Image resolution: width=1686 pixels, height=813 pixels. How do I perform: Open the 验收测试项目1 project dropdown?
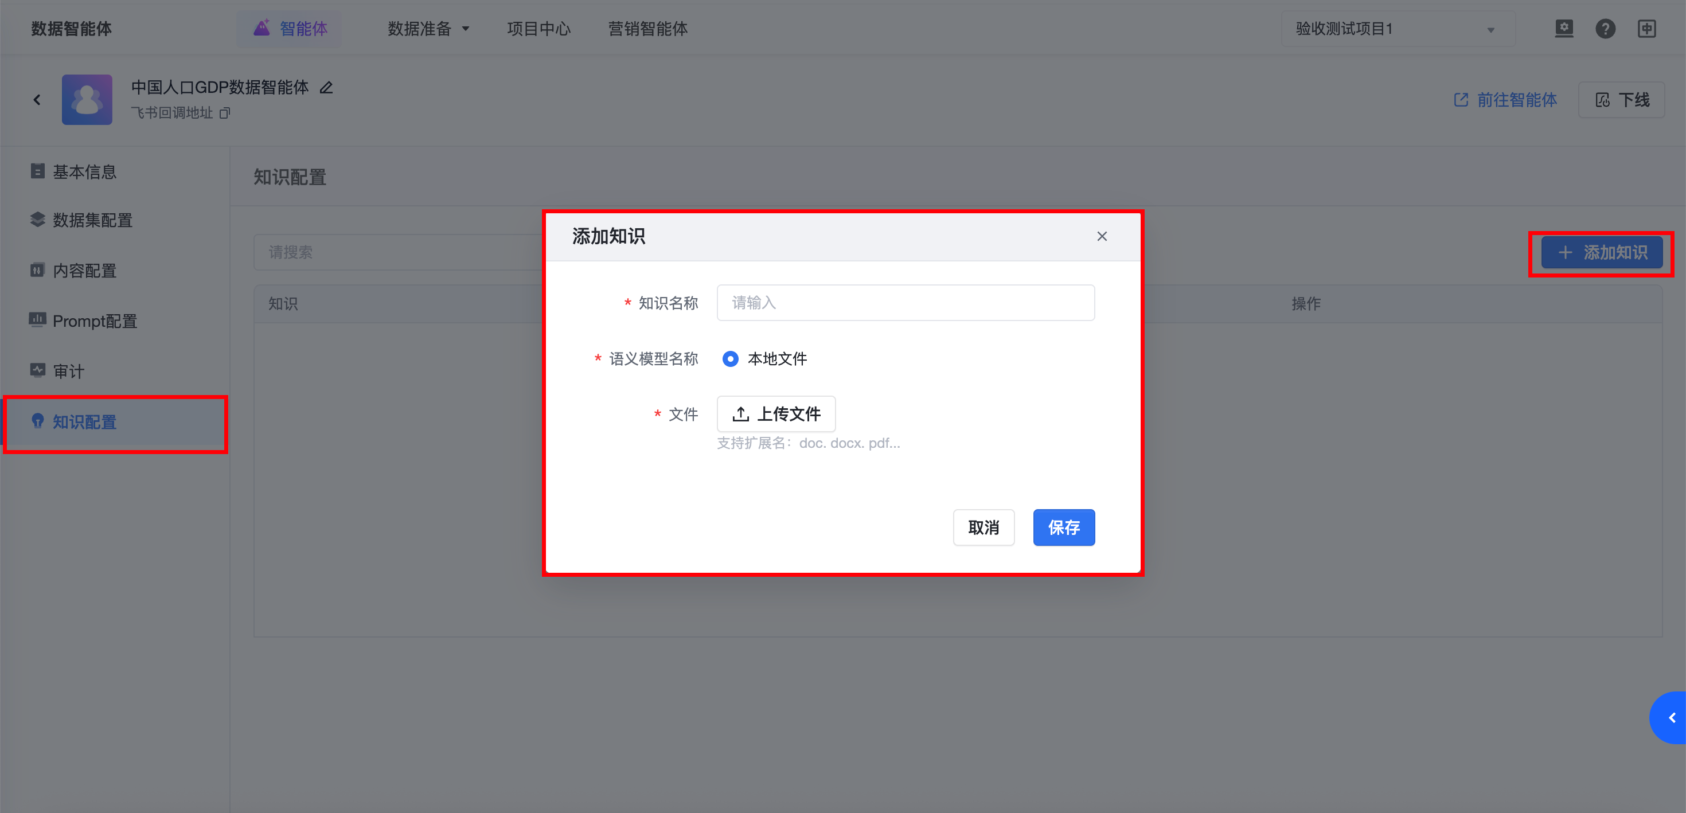pyautogui.click(x=1397, y=29)
